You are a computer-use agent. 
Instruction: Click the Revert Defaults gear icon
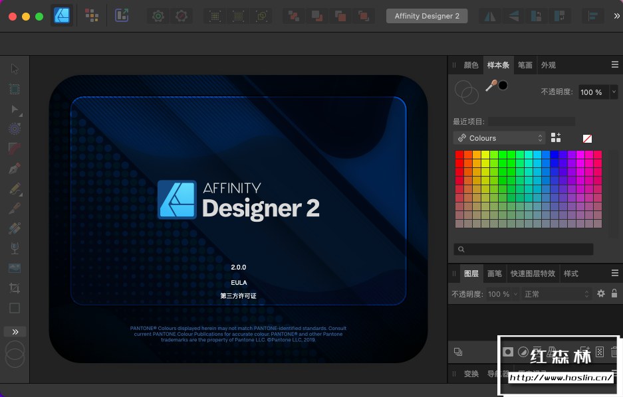182,16
